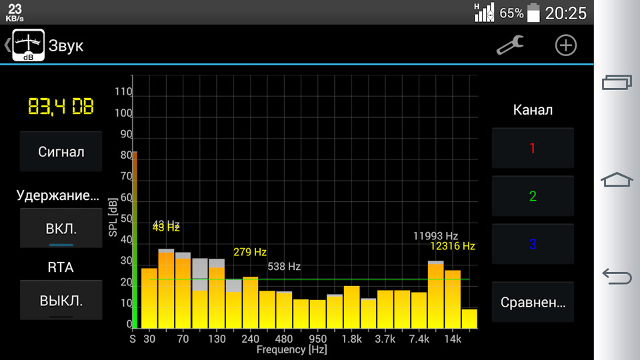Tap the Звук title
This screenshot has height=360, width=640.
(66, 46)
